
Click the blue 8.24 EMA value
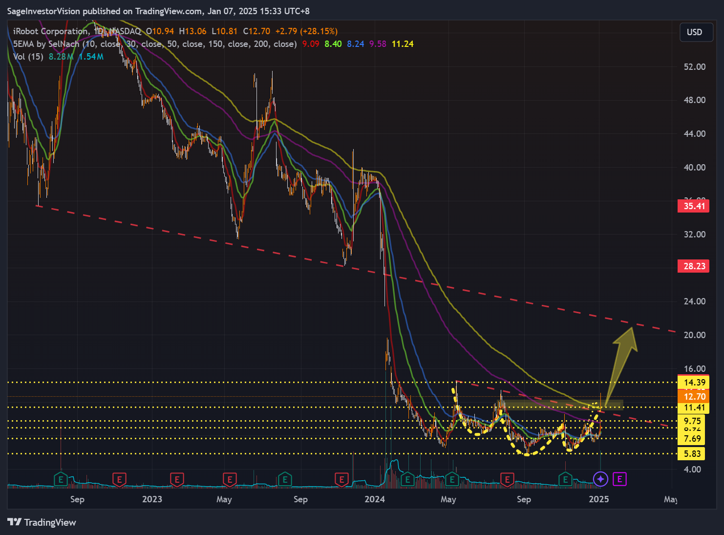pyautogui.click(x=356, y=44)
